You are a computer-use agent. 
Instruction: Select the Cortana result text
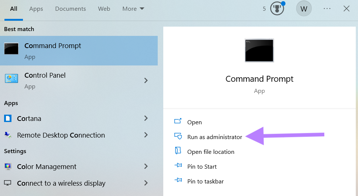pyautogui.click(x=29, y=119)
